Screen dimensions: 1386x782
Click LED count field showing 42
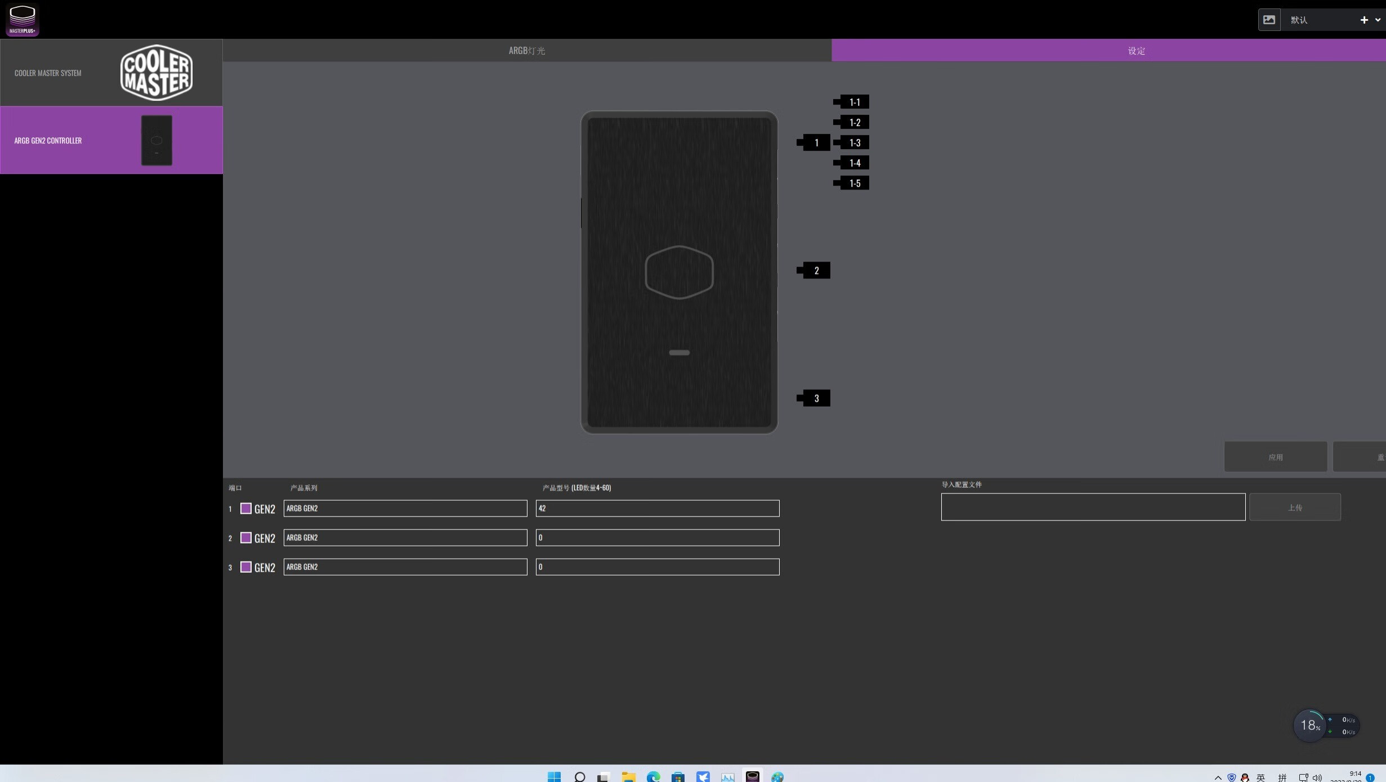click(x=658, y=508)
